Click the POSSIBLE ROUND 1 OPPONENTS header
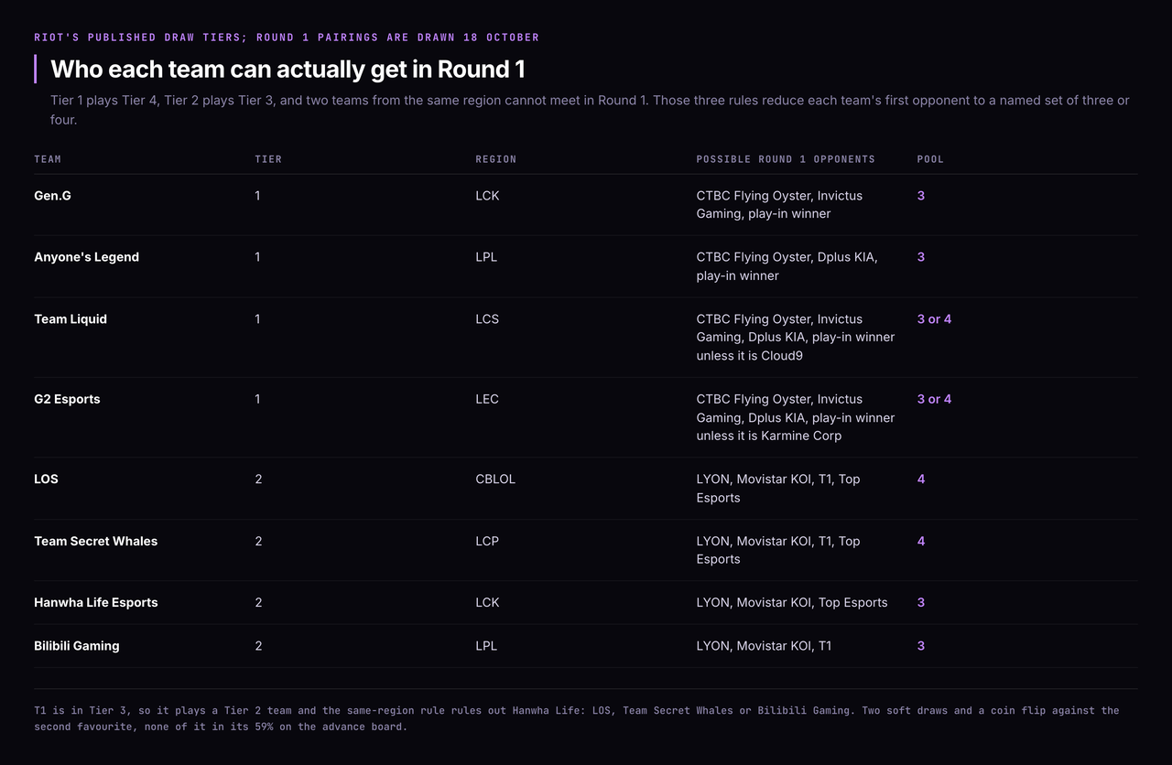The height and width of the screenshot is (765, 1172). 786,159
